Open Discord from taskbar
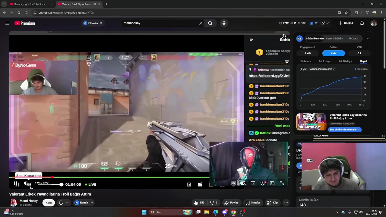386x217 pixels. point(225,212)
